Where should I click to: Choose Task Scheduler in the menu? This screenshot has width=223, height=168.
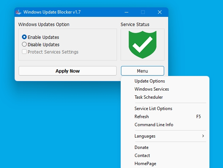pos(148,97)
